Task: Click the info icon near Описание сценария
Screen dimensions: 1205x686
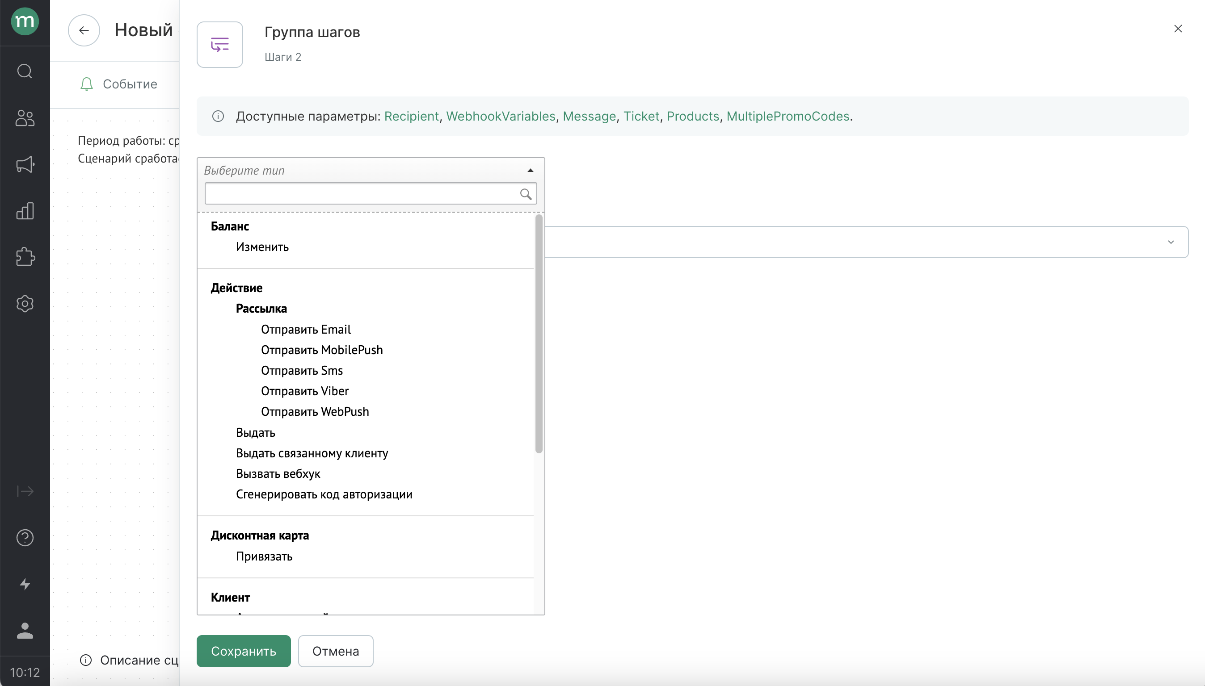Action: tap(86, 660)
